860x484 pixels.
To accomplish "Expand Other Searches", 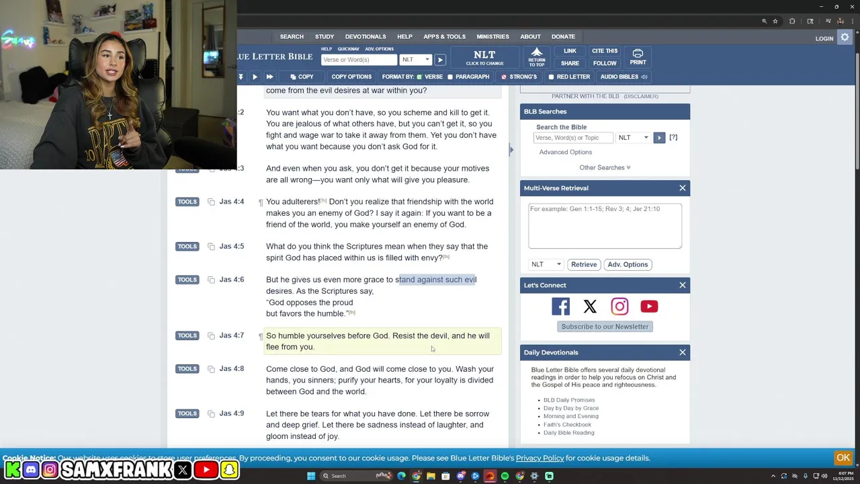I will point(605,167).
